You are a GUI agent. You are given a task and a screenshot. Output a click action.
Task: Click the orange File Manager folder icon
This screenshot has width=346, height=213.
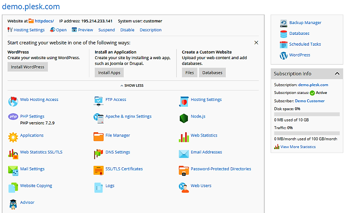point(99,136)
